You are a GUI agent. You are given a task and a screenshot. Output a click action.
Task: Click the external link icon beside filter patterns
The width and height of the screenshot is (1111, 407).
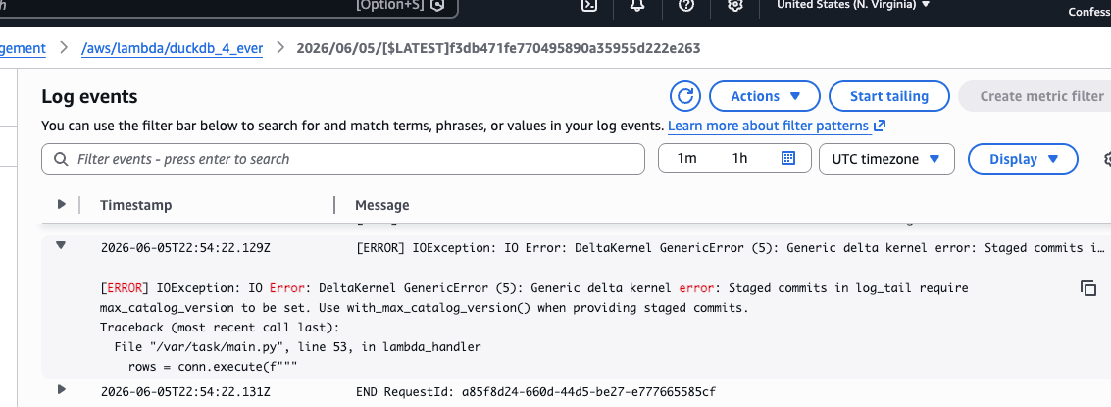(x=880, y=127)
